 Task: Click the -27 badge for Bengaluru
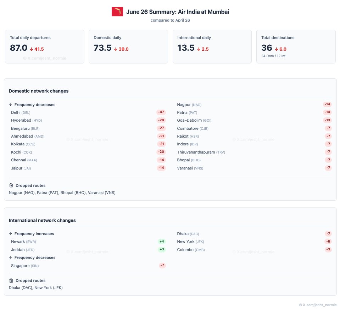pyautogui.click(x=161, y=128)
